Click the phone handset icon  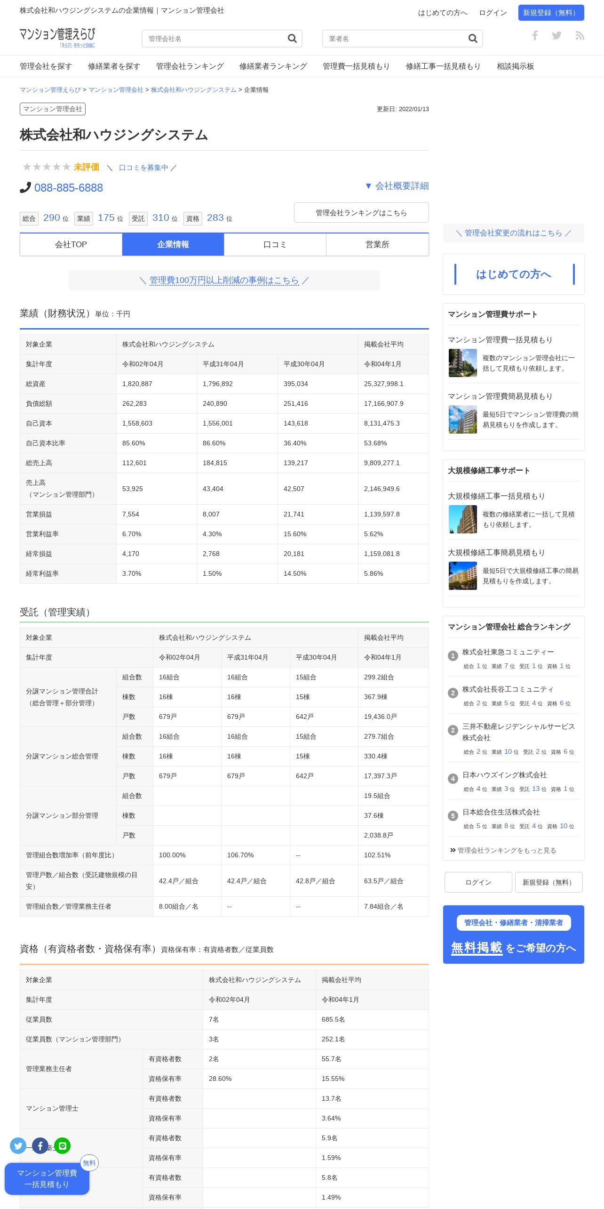pyautogui.click(x=25, y=187)
